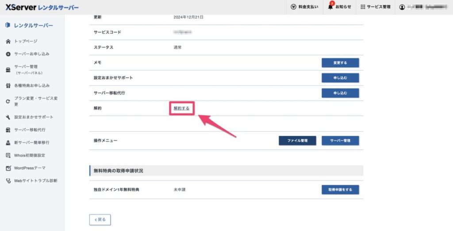Click the Webサイトトラブル診断 stethoscope icon
This screenshot has height=231, width=453.
click(8, 181)
